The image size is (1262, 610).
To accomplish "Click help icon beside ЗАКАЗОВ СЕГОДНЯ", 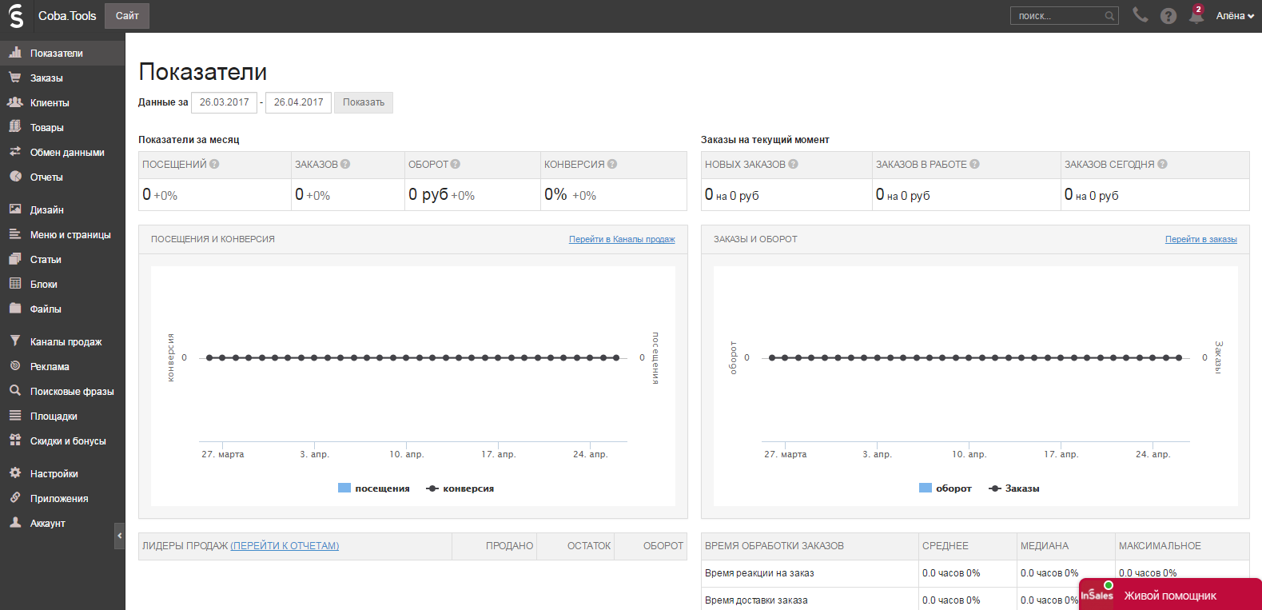I will tap(1162, 164).
